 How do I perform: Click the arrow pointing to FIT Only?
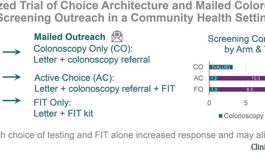click(x=12, y=100)
